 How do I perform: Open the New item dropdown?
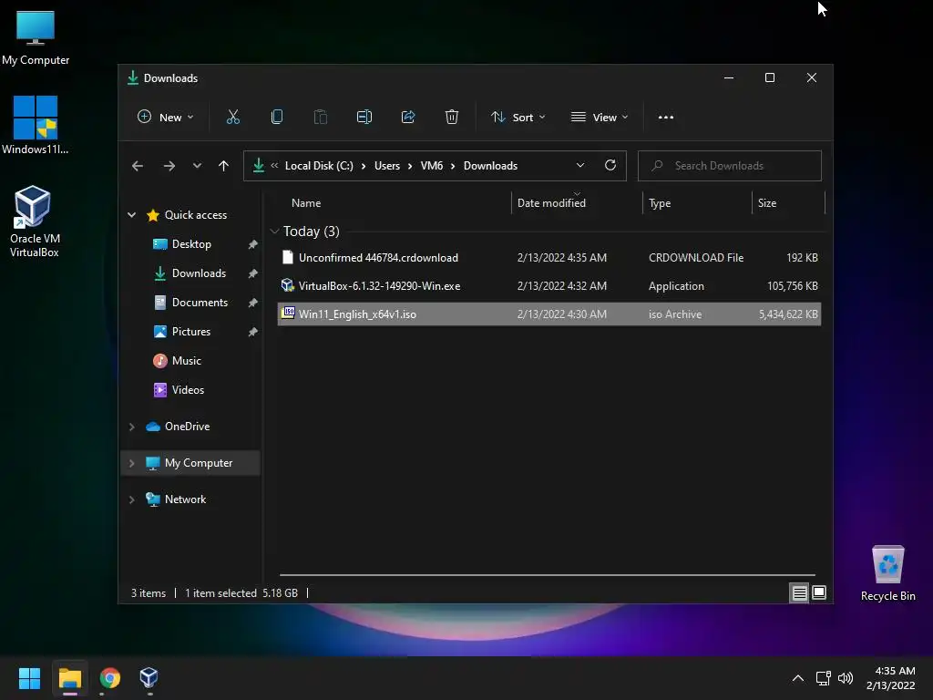point(166,118)
